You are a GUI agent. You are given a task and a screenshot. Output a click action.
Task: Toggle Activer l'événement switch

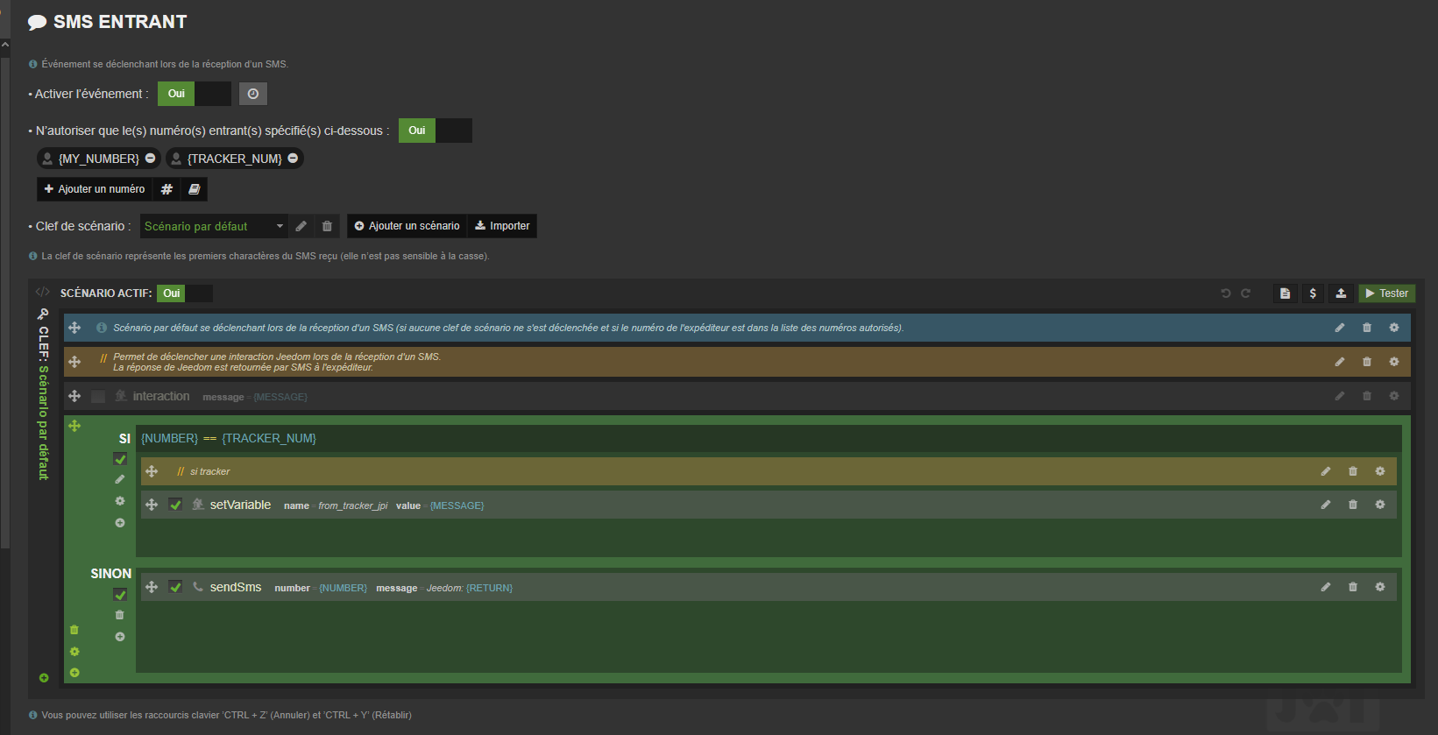[194, 94]
